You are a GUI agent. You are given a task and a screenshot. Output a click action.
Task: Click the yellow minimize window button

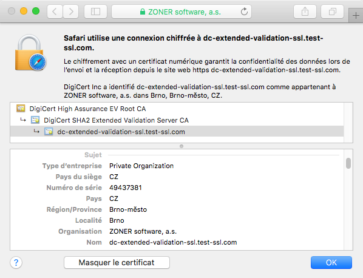pyautogui.click(x=24, y=11)
